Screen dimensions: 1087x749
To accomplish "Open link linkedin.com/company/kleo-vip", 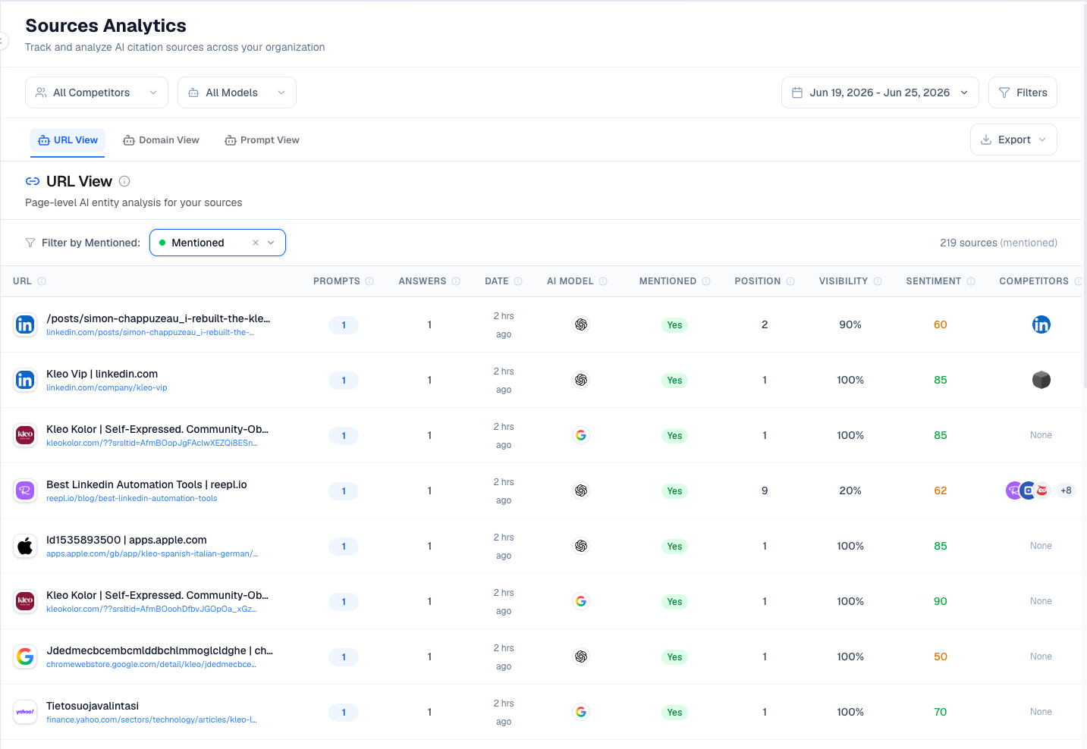I will (107, 388).
